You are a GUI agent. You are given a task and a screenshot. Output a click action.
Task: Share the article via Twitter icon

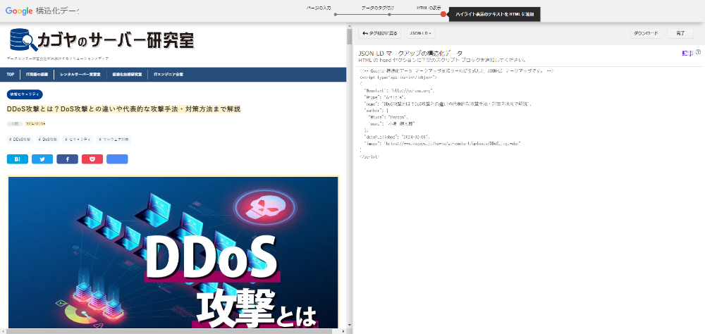42,159
